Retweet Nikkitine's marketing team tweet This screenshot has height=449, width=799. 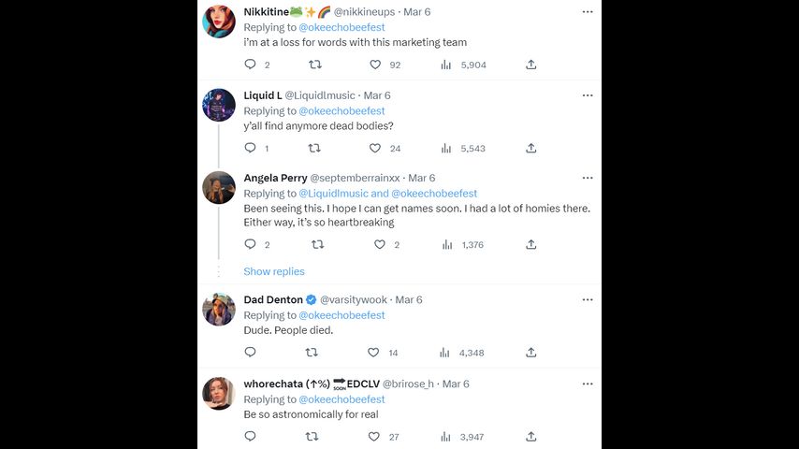314,65
